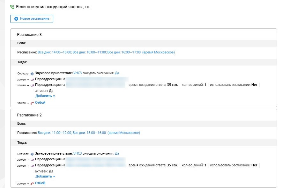Edit the 35 сек. wait time in Расписание 8

tap(173, 85)
